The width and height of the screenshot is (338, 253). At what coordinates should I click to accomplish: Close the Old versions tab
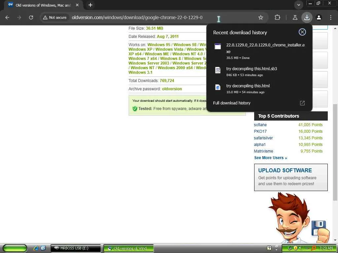[x=77, y=5]
